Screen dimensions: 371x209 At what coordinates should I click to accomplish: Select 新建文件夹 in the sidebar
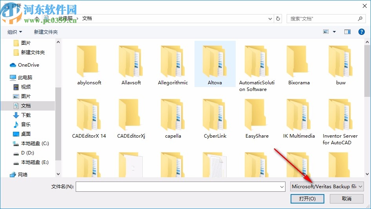point(33,52)
